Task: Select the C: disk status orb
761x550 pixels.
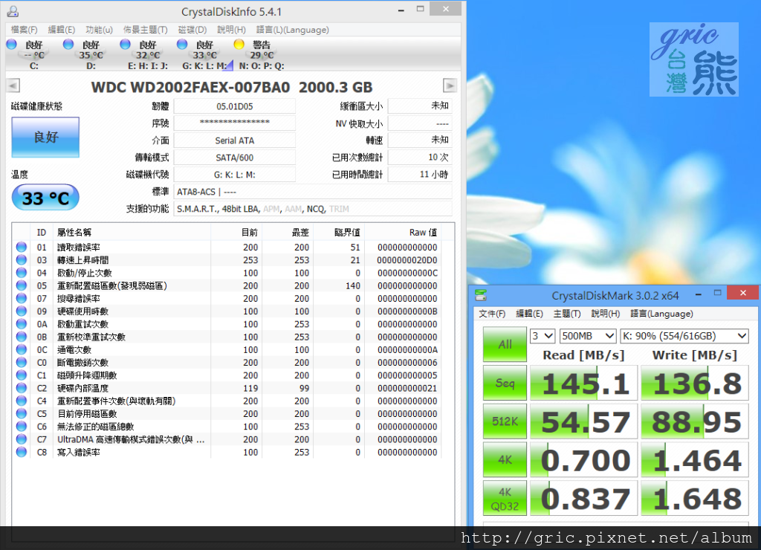Action: pyautogui.click(x=12, y=45)
